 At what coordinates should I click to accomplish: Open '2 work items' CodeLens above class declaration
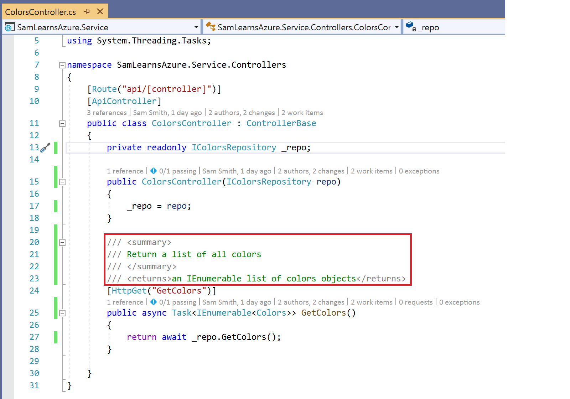[302, 113]
